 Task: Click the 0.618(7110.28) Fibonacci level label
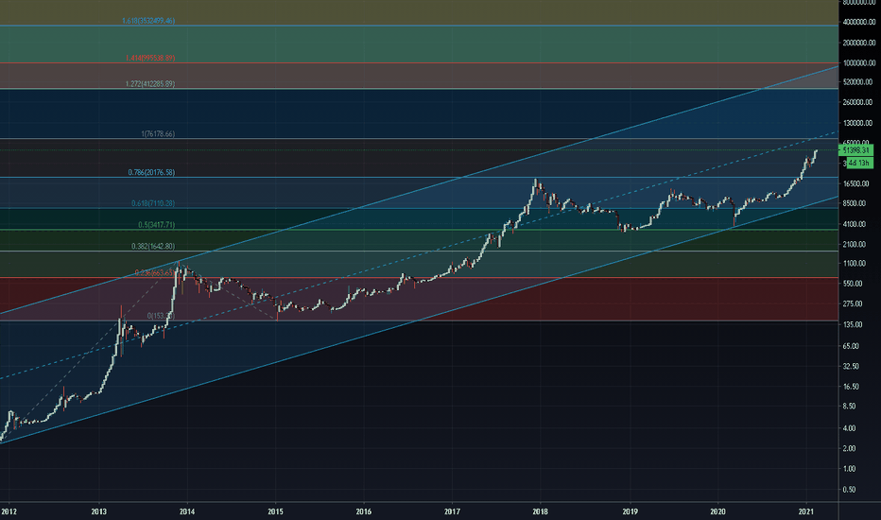[153, 203]
